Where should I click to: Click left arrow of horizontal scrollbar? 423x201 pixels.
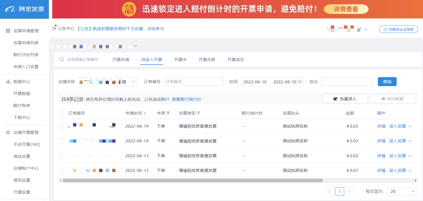pyautogui.click(x=60, y=180)
